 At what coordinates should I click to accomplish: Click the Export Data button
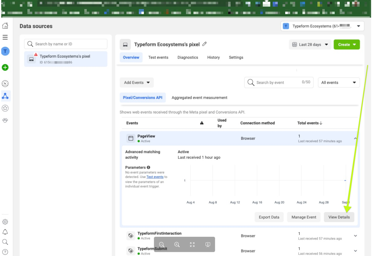269,217
